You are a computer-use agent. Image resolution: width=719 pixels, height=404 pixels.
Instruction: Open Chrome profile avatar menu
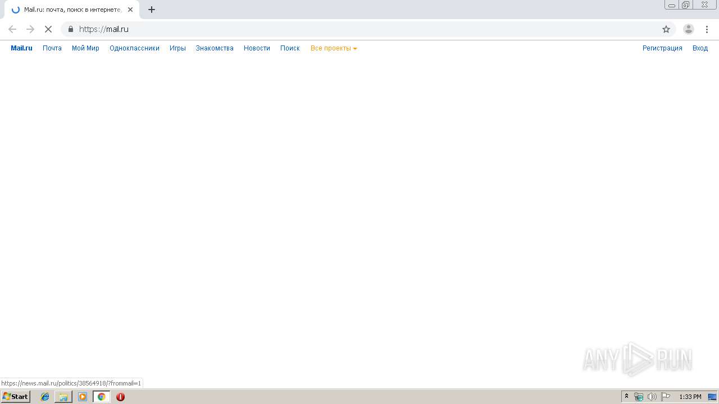tap(689, 29)
